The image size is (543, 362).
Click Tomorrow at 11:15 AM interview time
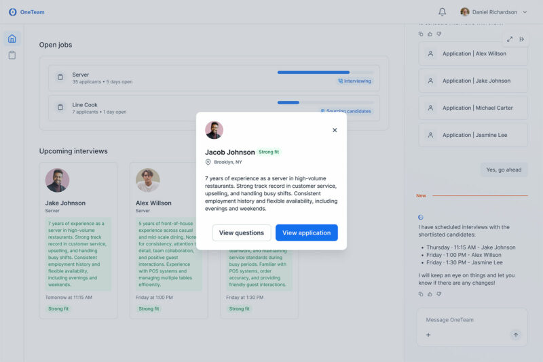(69, 298)
